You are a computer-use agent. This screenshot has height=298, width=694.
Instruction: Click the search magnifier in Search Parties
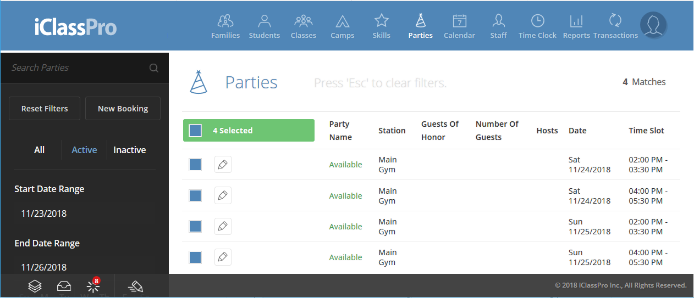tap(154, 68)
